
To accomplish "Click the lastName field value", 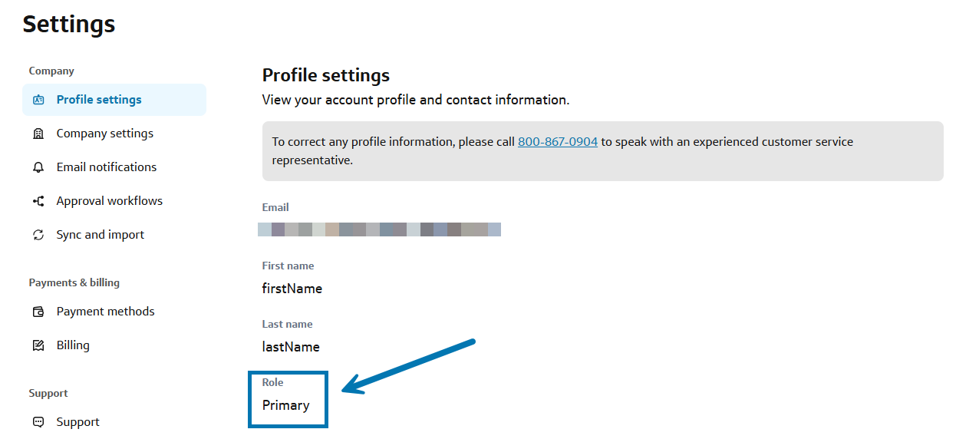I will tap(291, 347).
